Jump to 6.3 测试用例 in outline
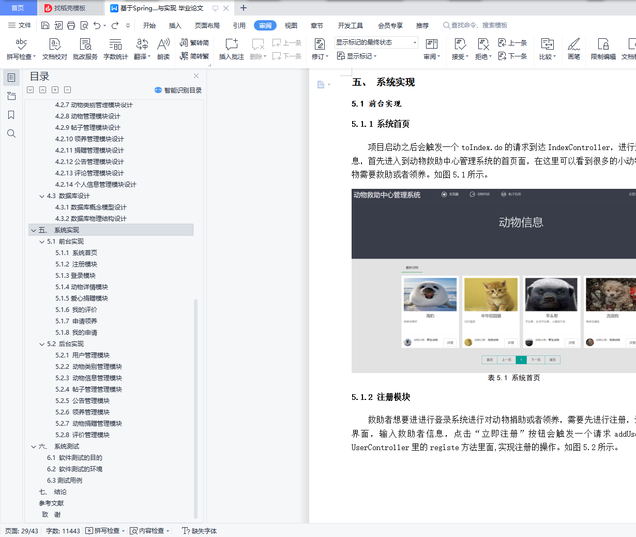Image resolution: width=636 pixels, height=537 pixels. tap(65, 481)
